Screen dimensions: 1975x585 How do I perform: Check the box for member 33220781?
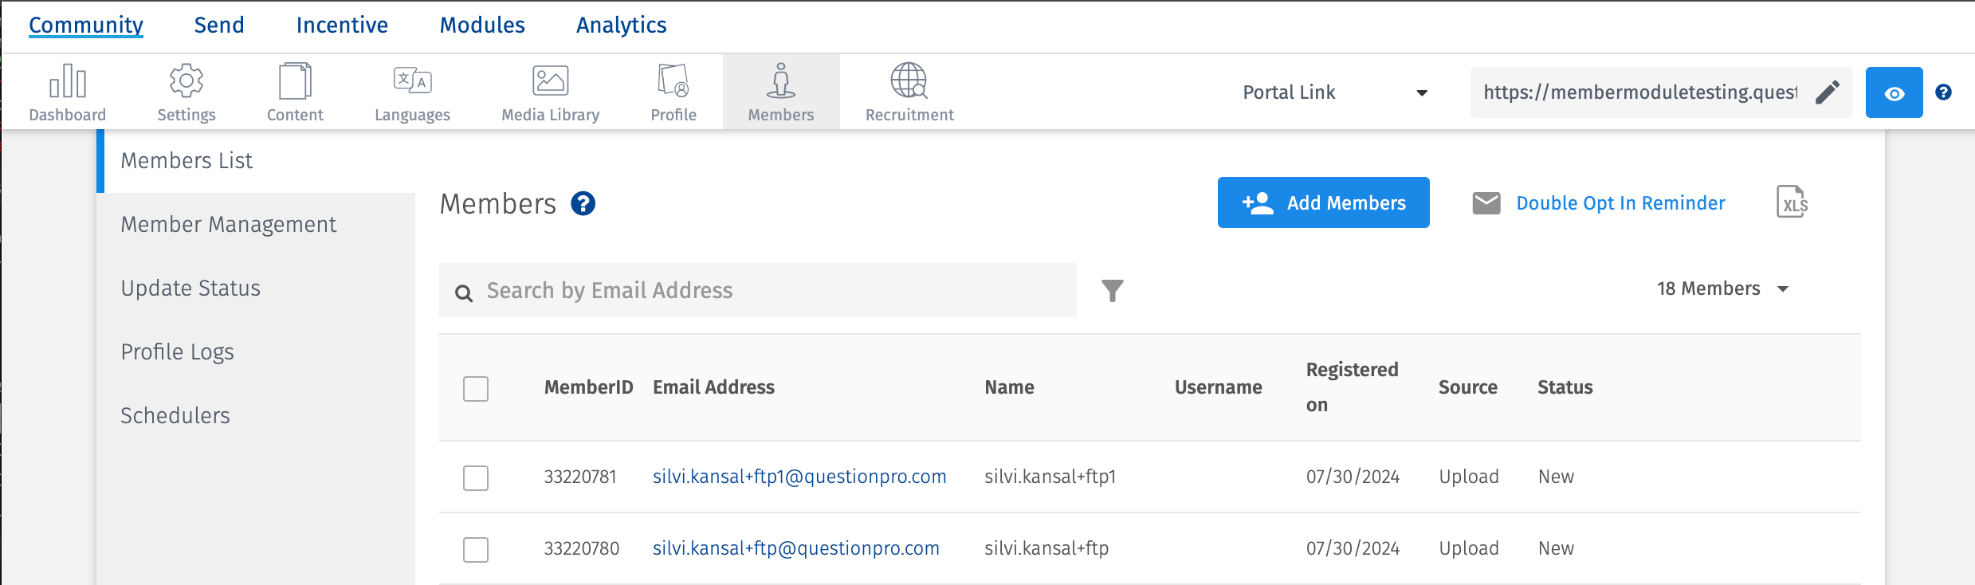click(476, 478)
